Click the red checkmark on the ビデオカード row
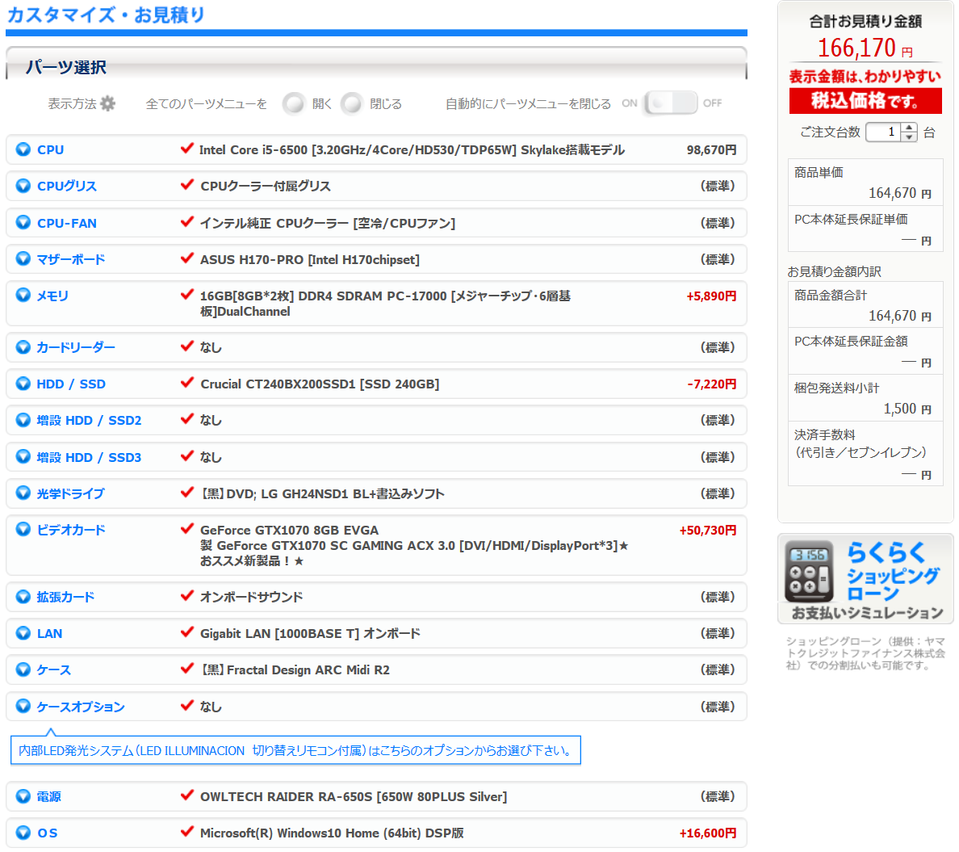 pos(187,530)
